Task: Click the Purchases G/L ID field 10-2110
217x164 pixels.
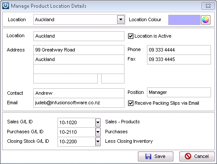Action: (x=77, y=132)
